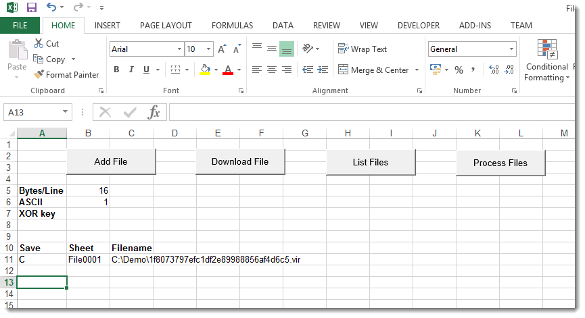The image size is (585, 318).
Task: Toggle Italic text formatting
Action: point(131,70)
